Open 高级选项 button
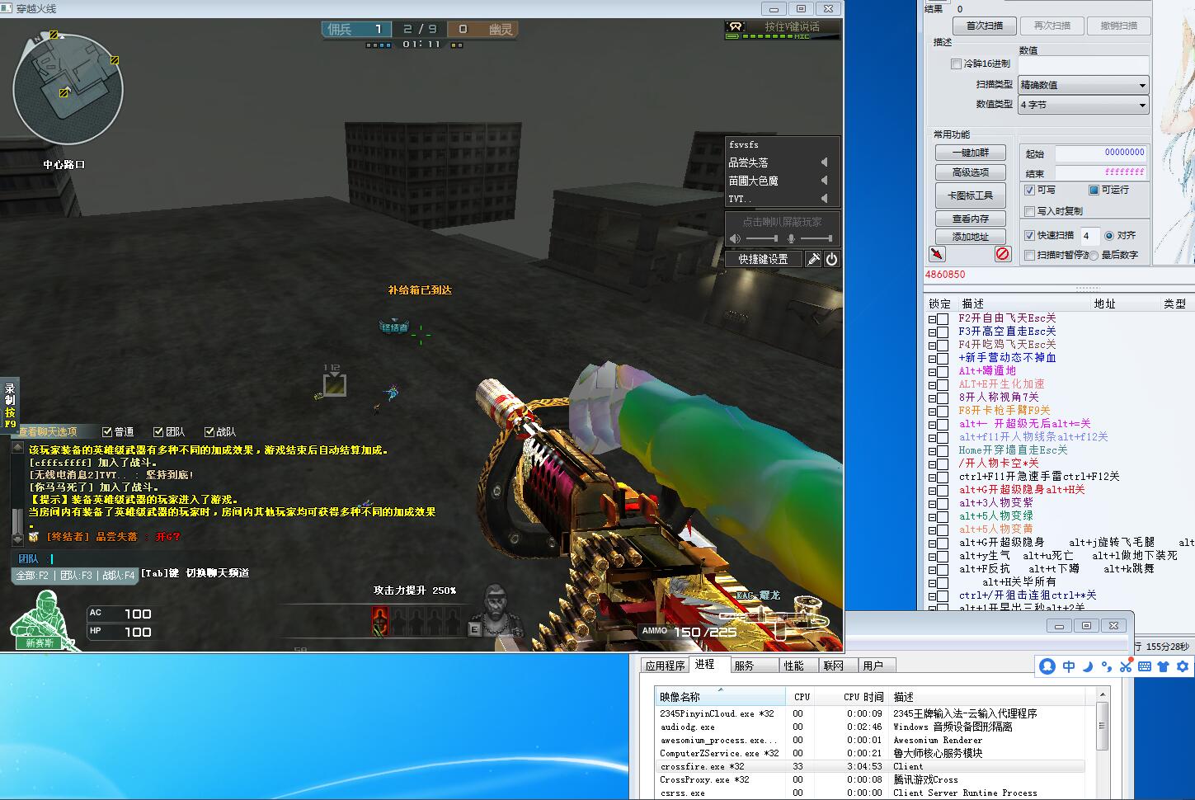This screenshot has width=1195, height=800. (x=970, y=172)
